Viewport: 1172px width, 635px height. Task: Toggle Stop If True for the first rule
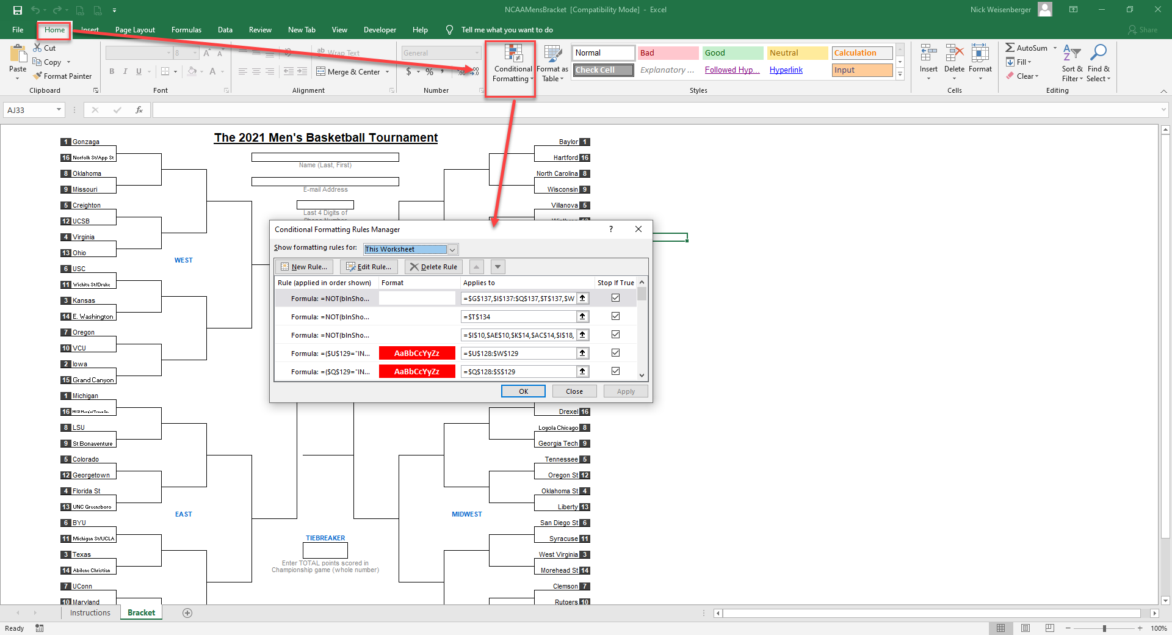(615, 298)
